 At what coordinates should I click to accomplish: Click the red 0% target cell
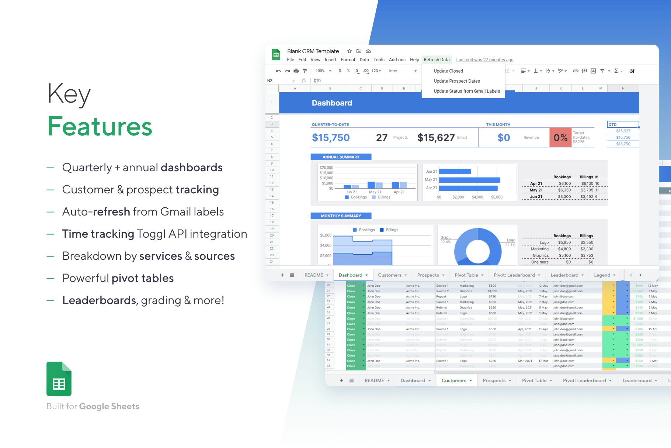[x=560, y=138]
